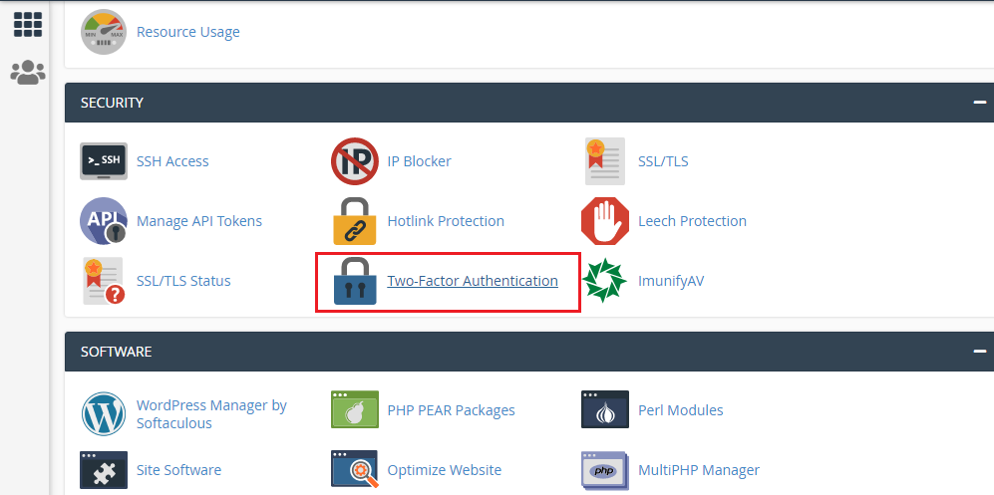Open Optimize Website link

pyautogui.click(x=445, y=470)
